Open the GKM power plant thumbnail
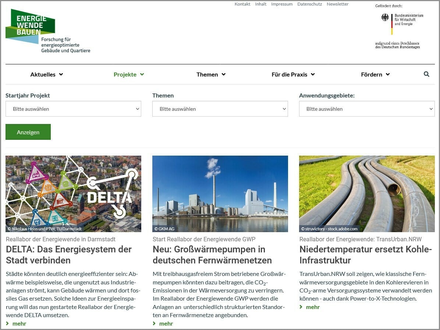This screenshot has height=330, width=440. tap(220, 194)
